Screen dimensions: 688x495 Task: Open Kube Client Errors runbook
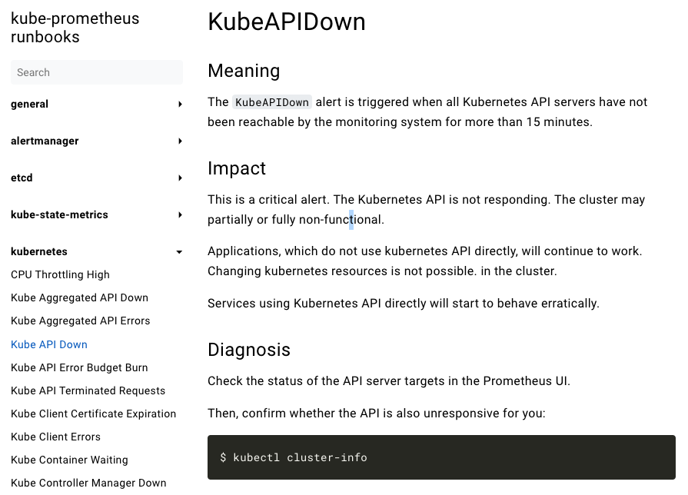tap(55, 437)
